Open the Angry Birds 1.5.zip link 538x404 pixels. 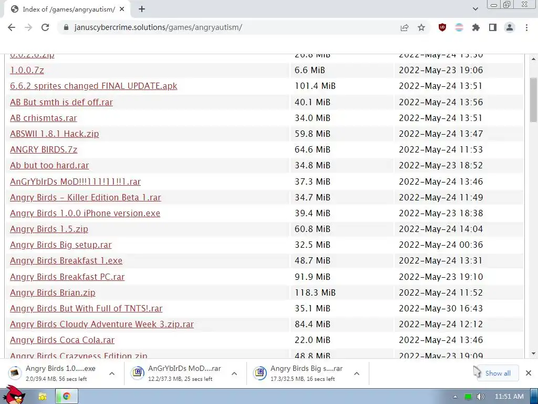coord(49,229)
